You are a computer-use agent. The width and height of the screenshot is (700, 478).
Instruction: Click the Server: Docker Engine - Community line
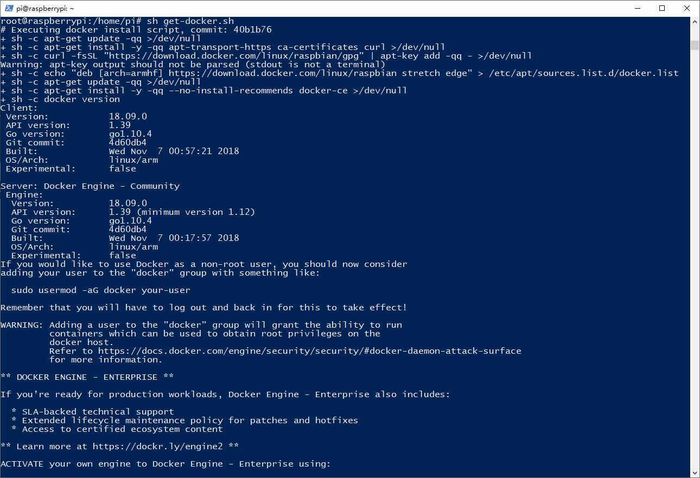pyautogui.click(x=90, y=186)
